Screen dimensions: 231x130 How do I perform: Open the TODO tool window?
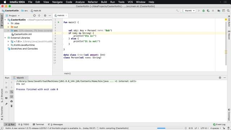[23, 124]
